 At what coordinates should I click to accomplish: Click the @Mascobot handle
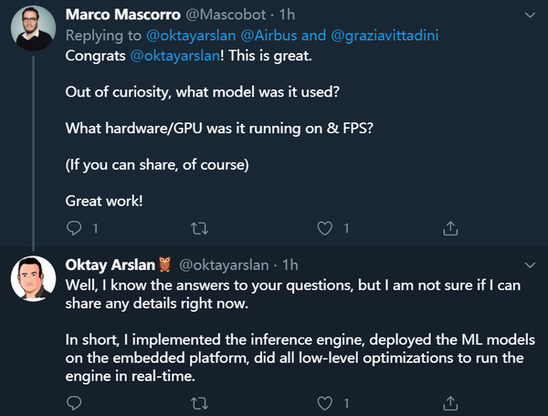click(226, 15)
